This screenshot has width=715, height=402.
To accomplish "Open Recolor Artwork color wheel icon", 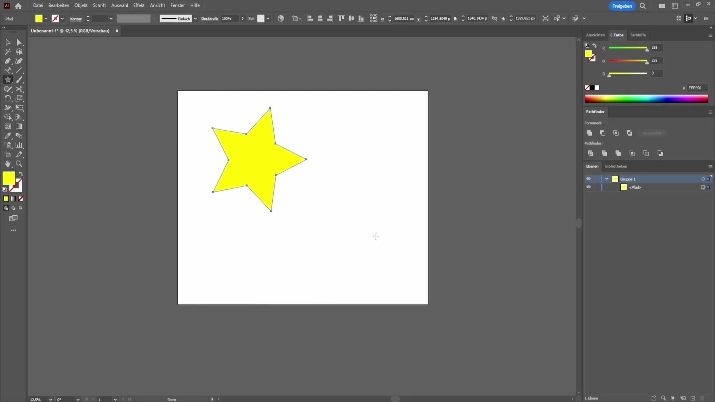I will coord(281,18).
